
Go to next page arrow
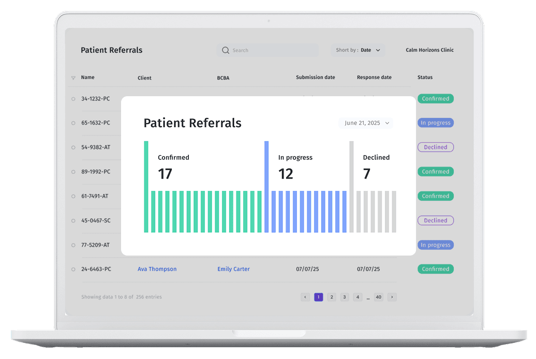pyautogui.click(x=392, y=297)
